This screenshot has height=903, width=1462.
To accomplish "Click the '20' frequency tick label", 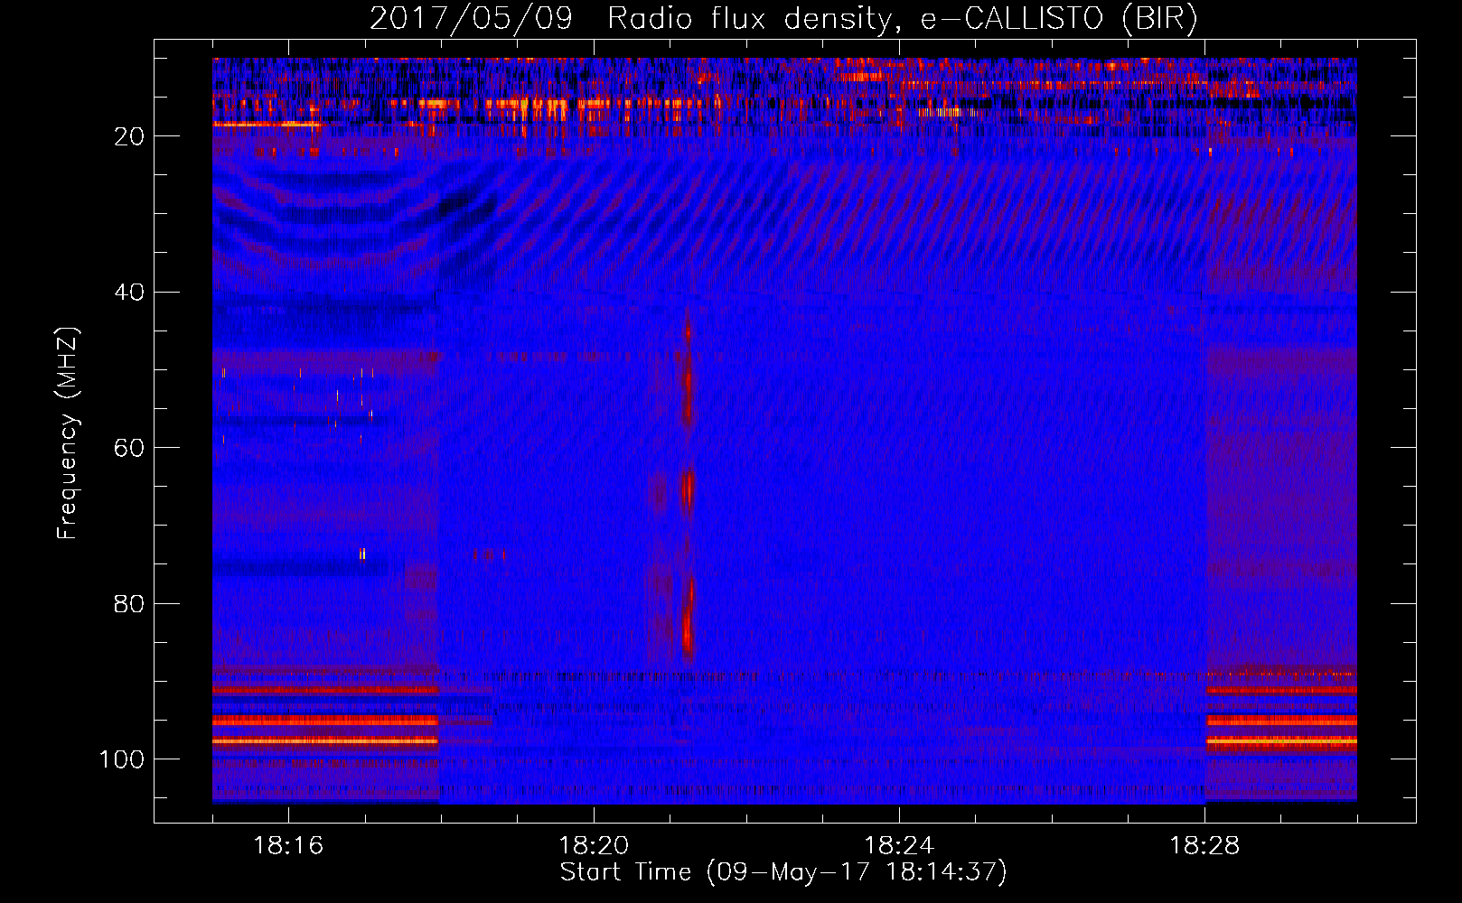I will tap(129, 136).
